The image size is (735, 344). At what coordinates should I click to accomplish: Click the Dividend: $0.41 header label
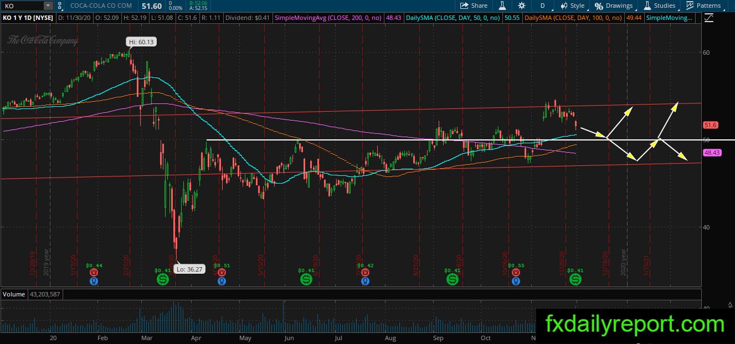249,18
